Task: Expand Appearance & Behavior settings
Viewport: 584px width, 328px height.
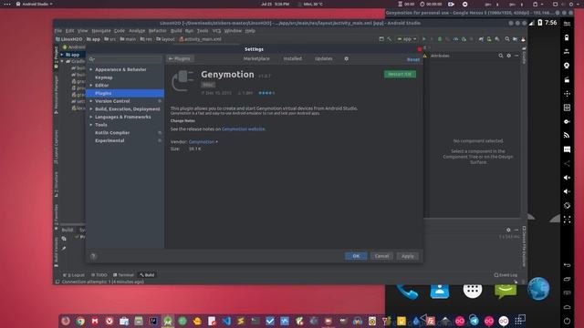Action: (x=91, y=69)
